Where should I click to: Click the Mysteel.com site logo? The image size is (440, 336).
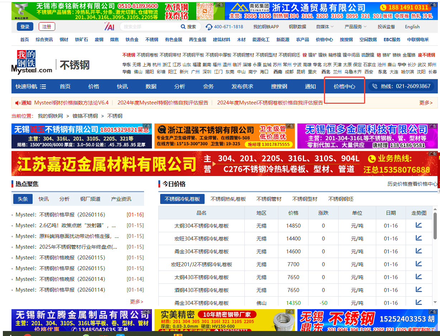(x=32, y=62)
